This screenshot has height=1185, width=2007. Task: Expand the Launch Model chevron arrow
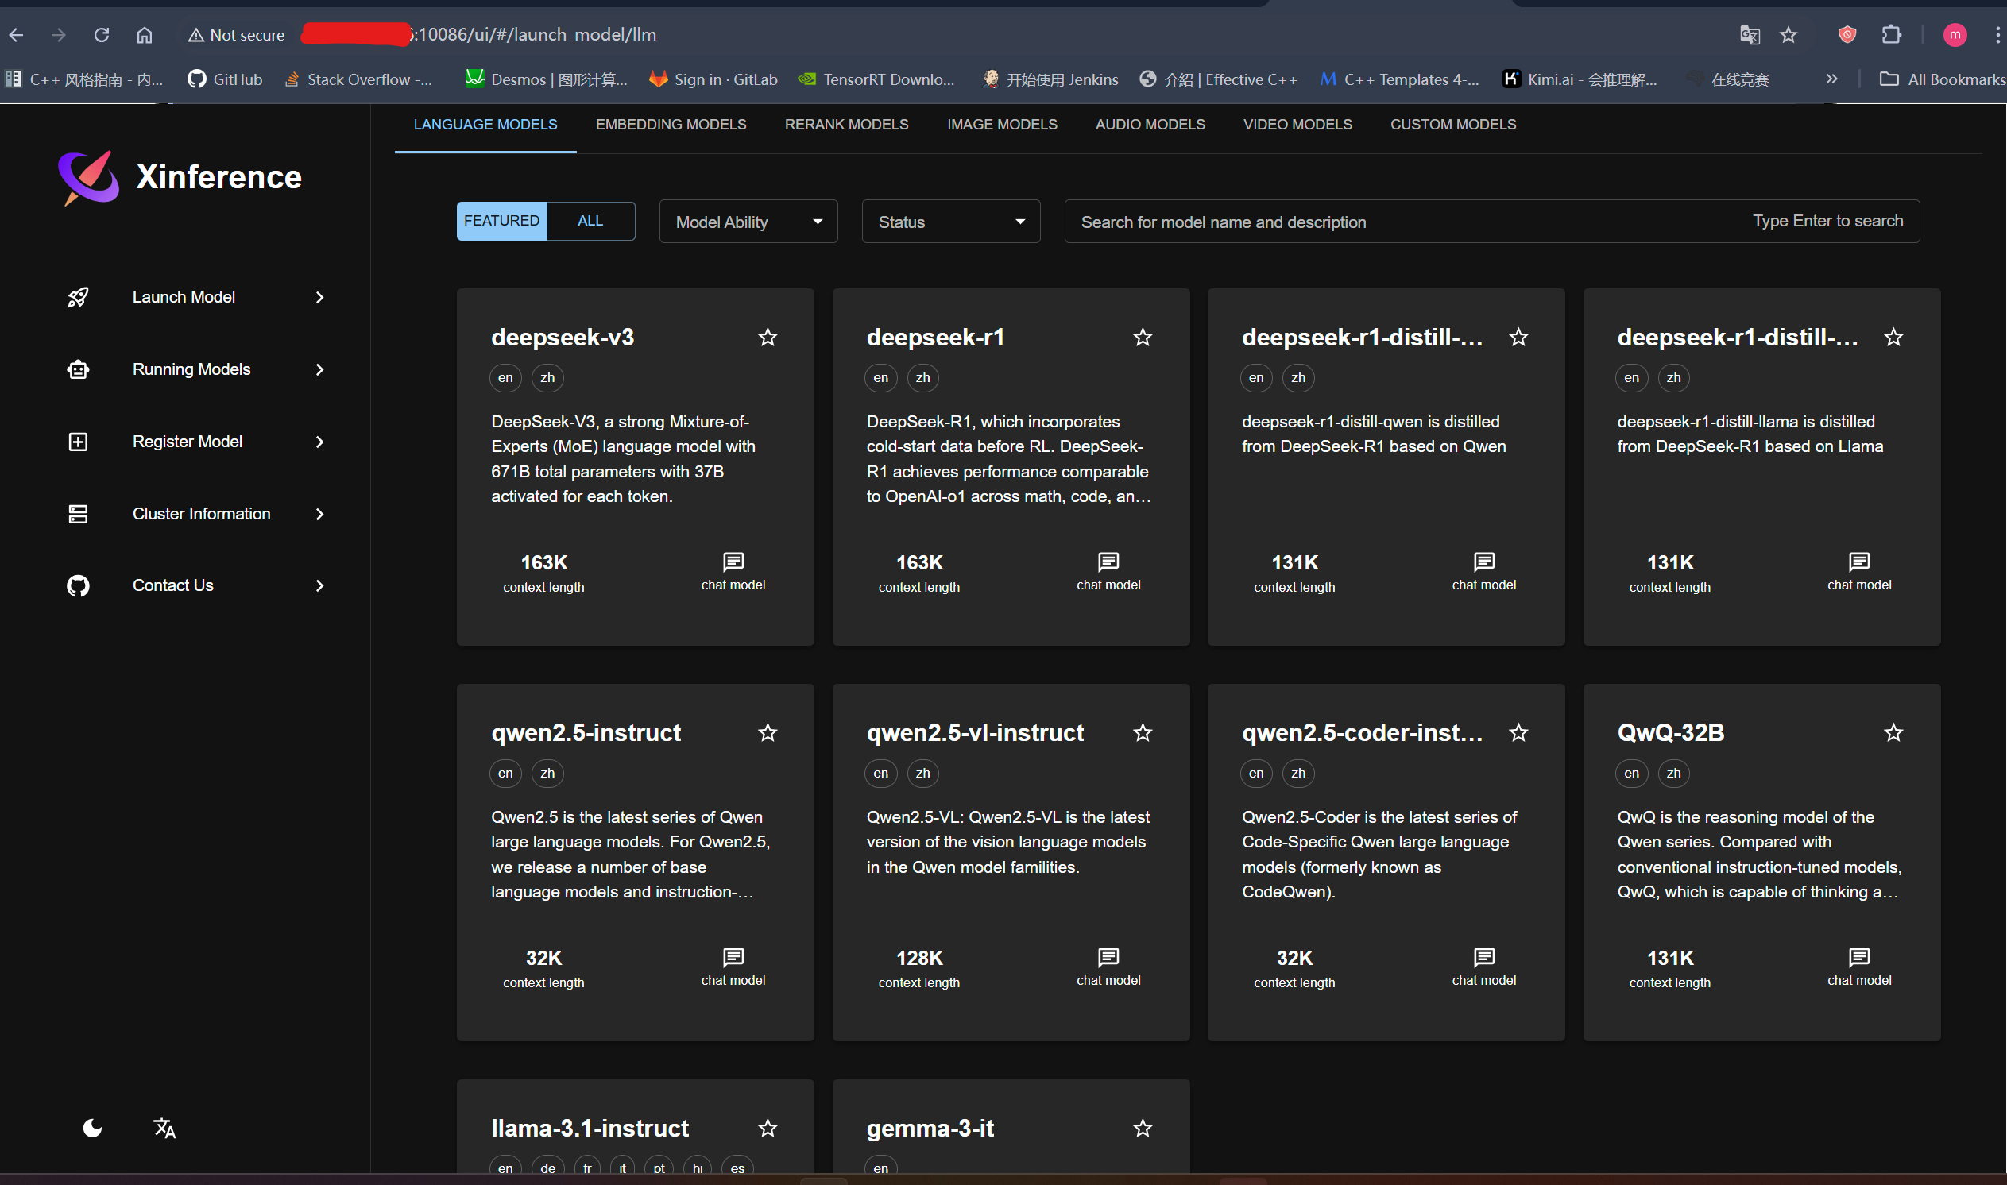319,297
